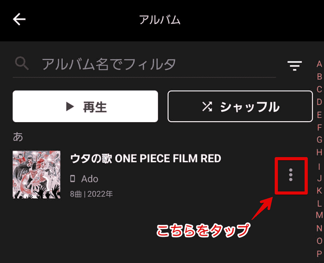Open the three-dot menu for ウタの歌 album
The width and height of the screenshot is (324, 263).
click(x=291, y=175)
